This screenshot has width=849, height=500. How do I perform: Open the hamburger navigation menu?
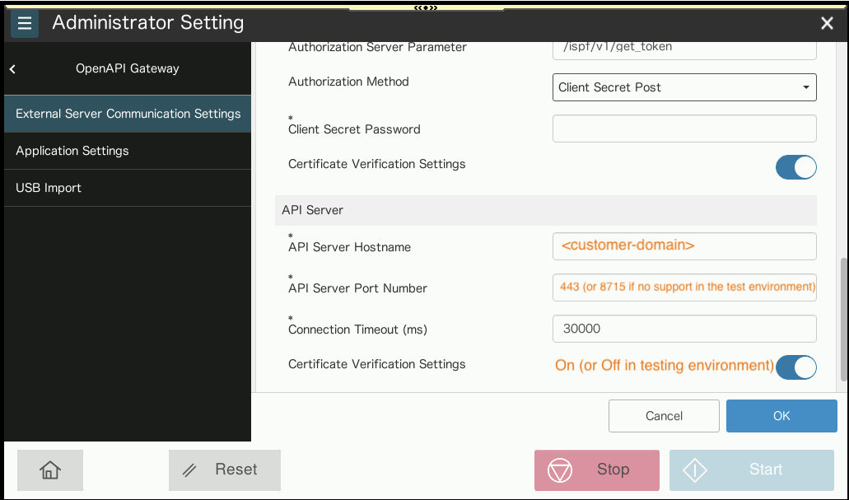pyautogui.click(x=25, y=23)
